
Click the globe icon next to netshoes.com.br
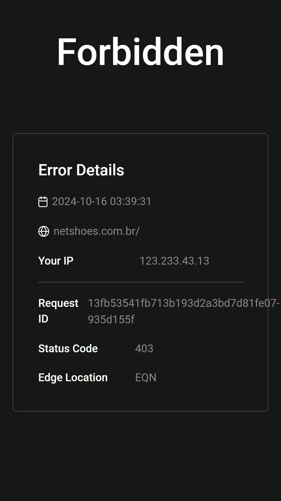coord(44,231)
